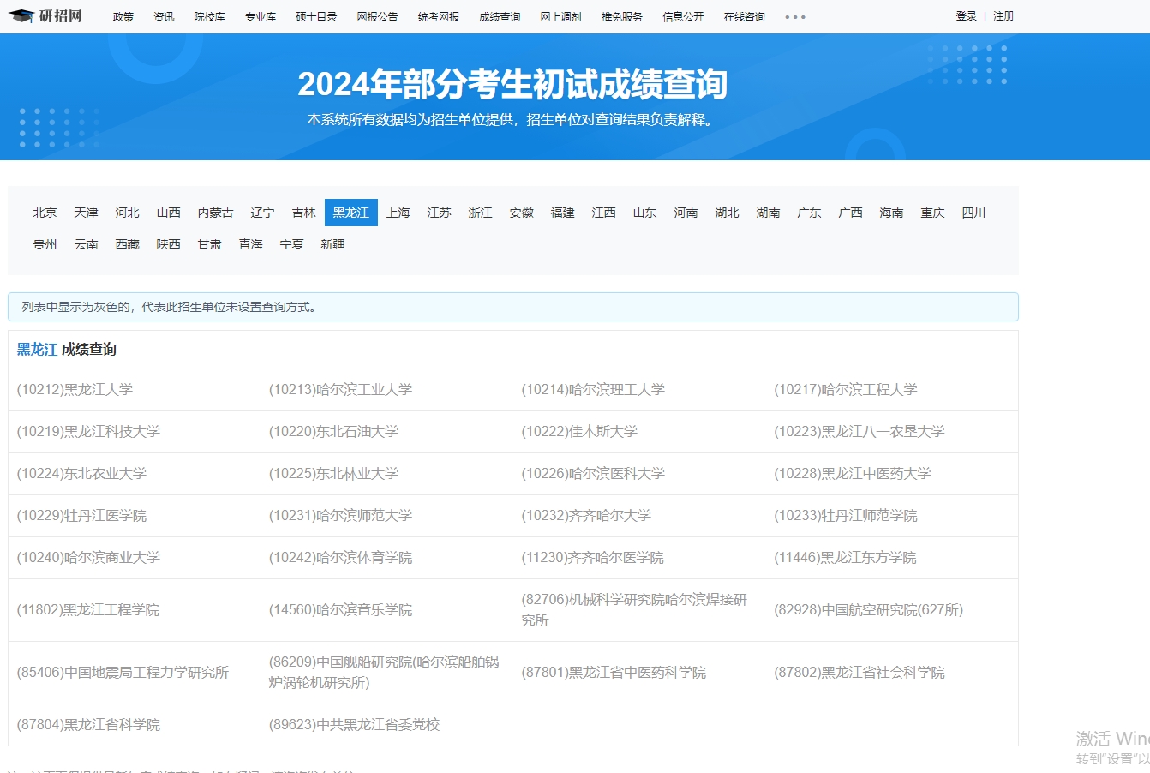Open the 政策 menu item
The width and height of the screenshot is (1150, 773).
[x=123, y=16]
